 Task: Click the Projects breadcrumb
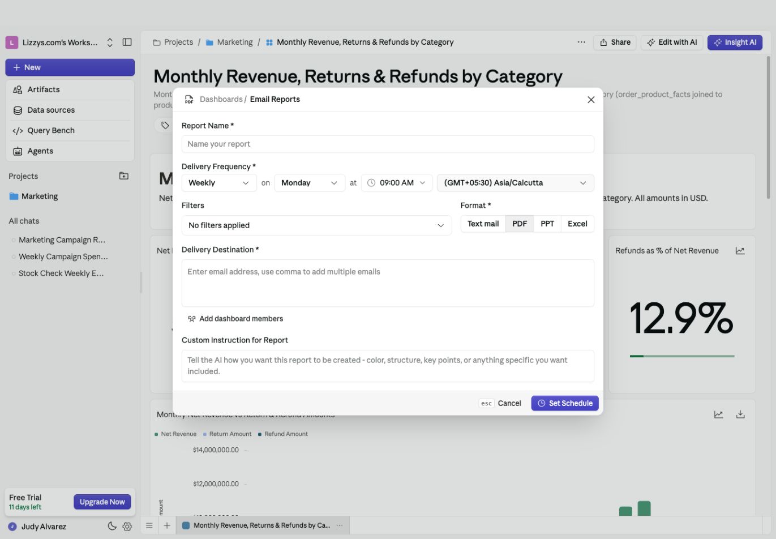173,42
